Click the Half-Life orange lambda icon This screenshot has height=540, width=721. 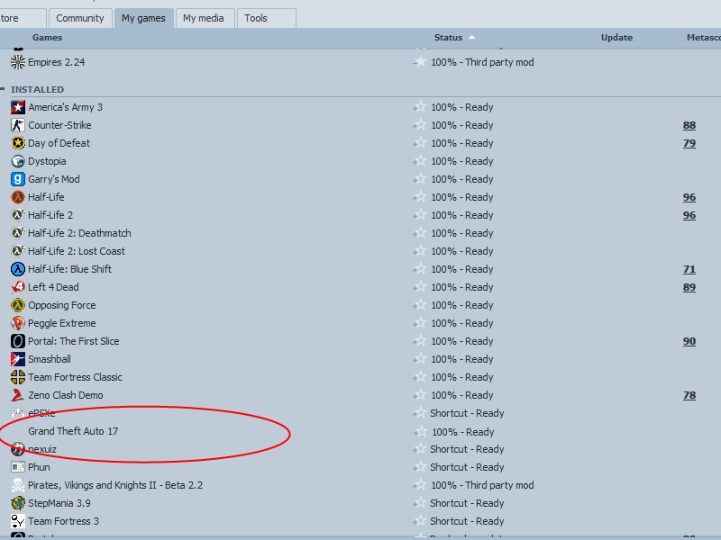18,197
